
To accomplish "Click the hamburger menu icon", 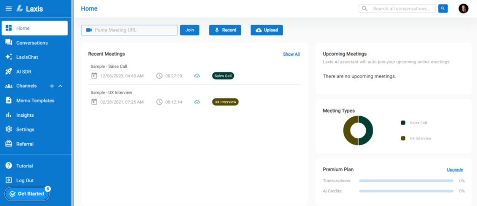I will pyautogui.click(x=8, y=8).
